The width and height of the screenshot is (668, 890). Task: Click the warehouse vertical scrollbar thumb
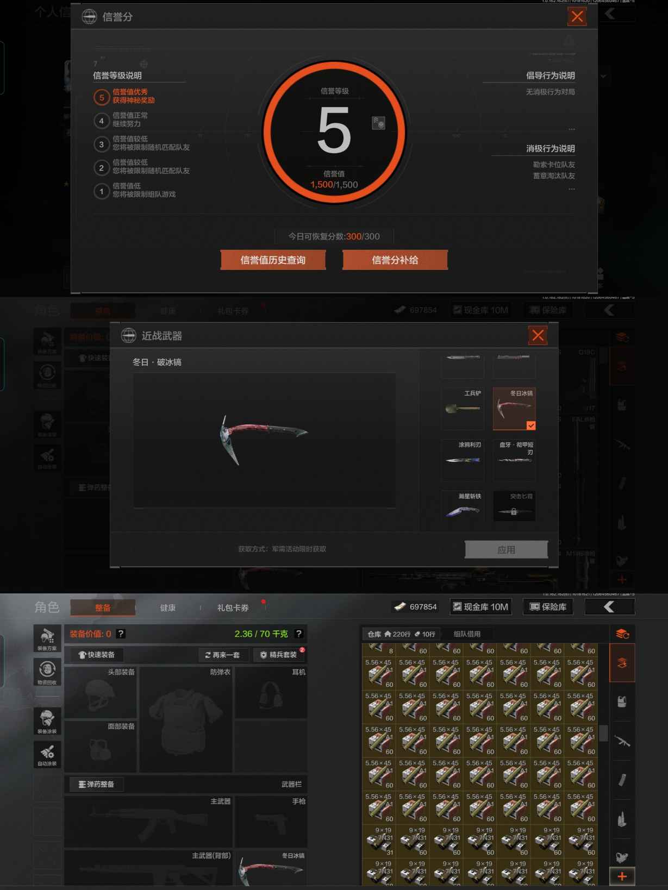tap(603, 733)
